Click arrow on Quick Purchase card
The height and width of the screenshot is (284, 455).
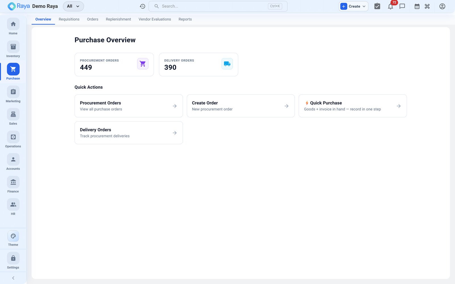(399, 106)
